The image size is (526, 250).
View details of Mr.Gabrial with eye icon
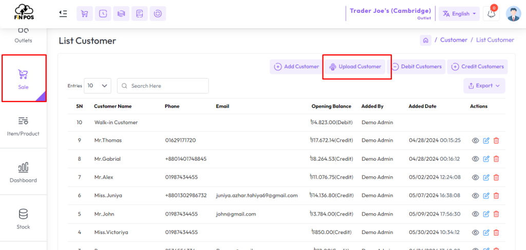pyautogui.click(x=475, y=159)
